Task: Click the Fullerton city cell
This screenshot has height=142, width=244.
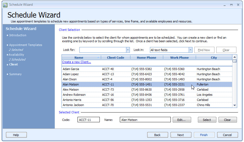Action: (203, 84)
